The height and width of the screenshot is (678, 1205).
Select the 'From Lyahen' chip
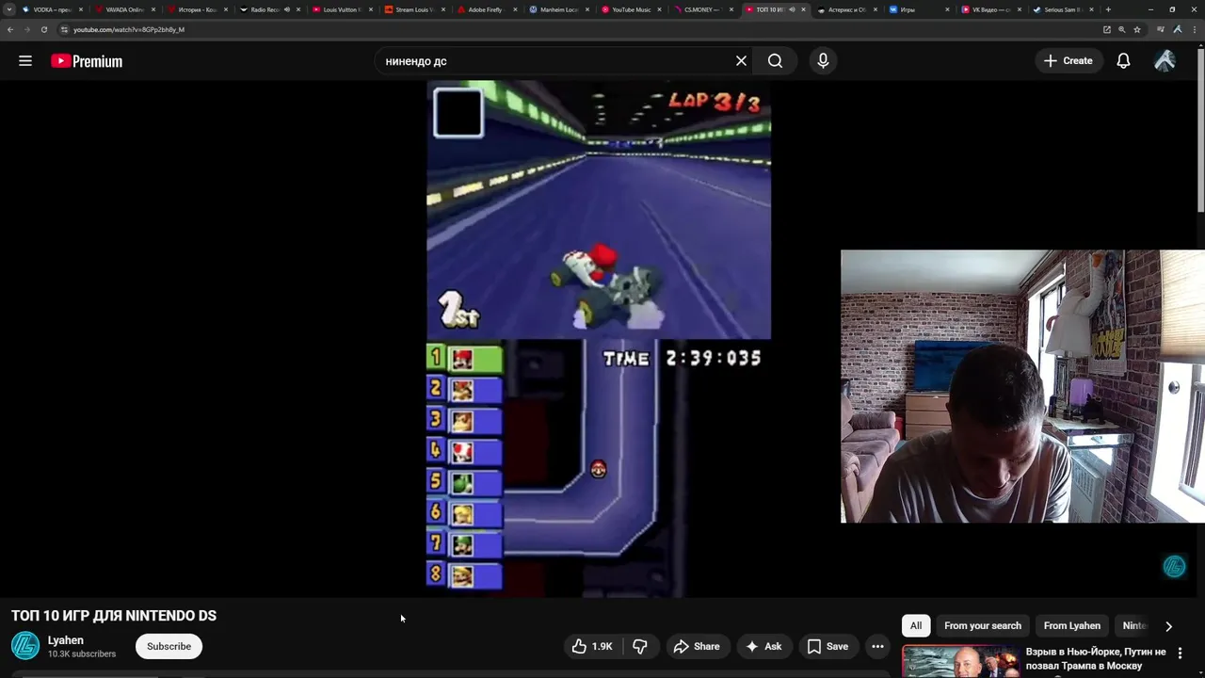coord(1071,626)
